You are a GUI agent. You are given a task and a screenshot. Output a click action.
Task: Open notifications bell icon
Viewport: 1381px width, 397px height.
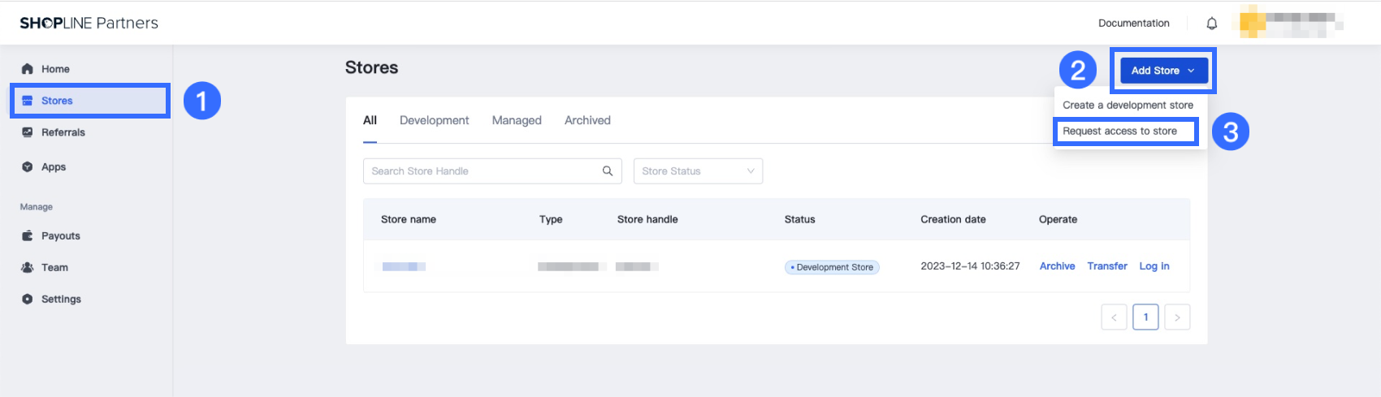(1211, 24)
